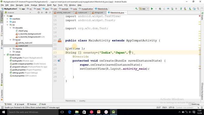The width and height of the screenshot is (204, 115).
Task: Collapse the drawable folder
Action: tap(10, 28)
